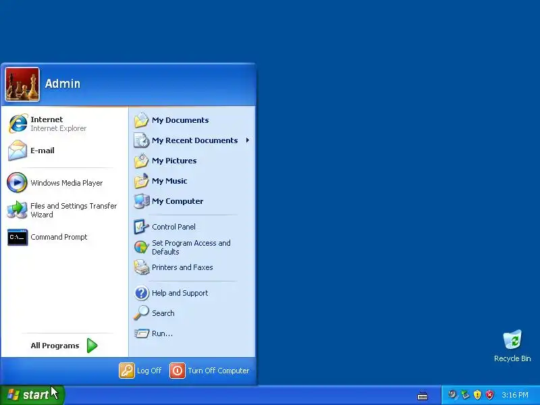Click My Recent Documents icon

coord(141,140)
